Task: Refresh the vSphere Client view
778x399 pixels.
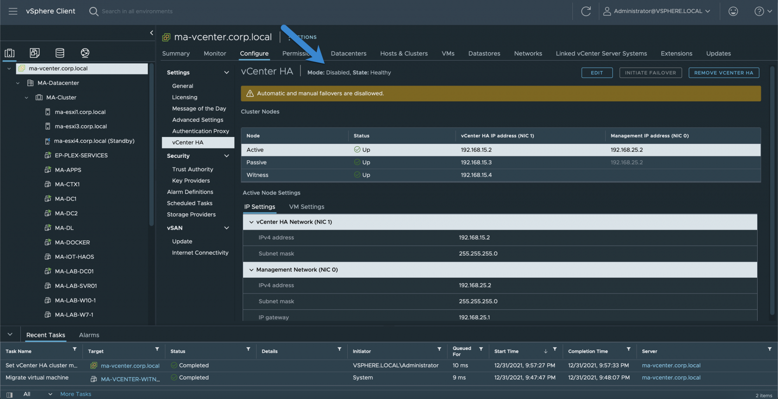Action: click(x=586, y=11)
